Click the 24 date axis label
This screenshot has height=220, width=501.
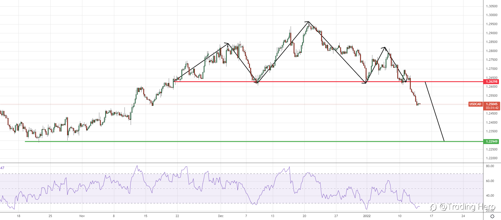coord(463,216)
